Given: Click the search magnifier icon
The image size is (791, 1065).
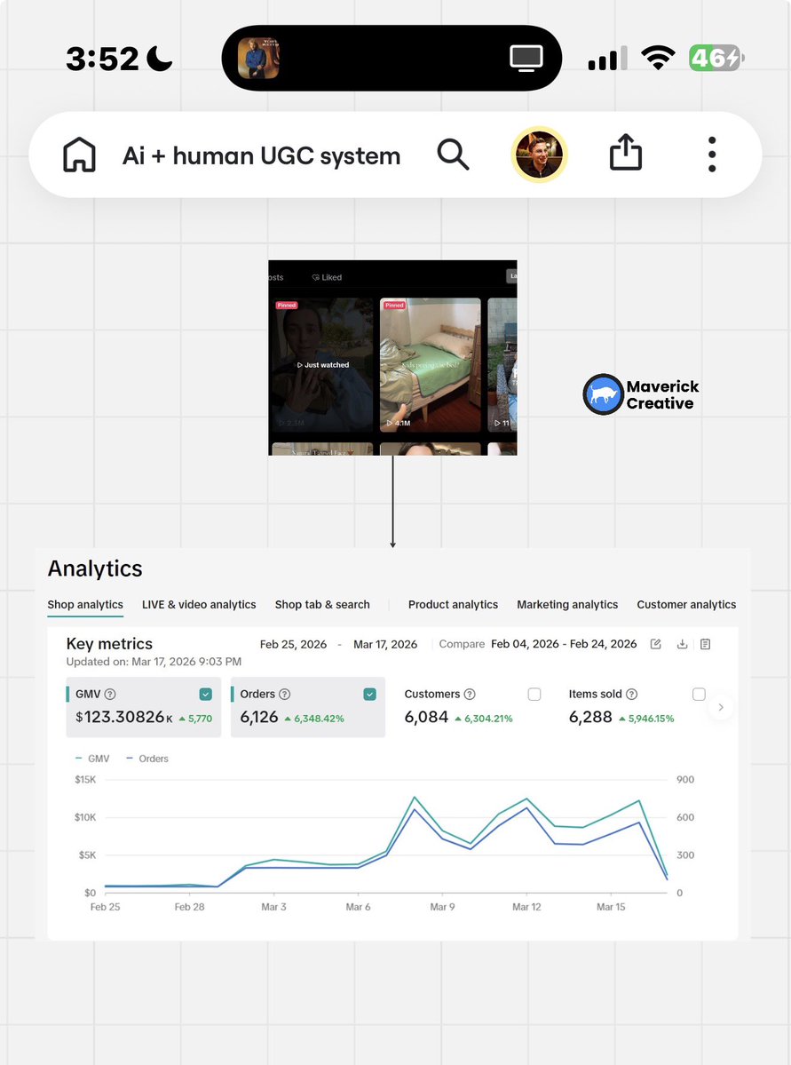Looking at the screenshot, I should pyautogui.click(x=453, y=154).
